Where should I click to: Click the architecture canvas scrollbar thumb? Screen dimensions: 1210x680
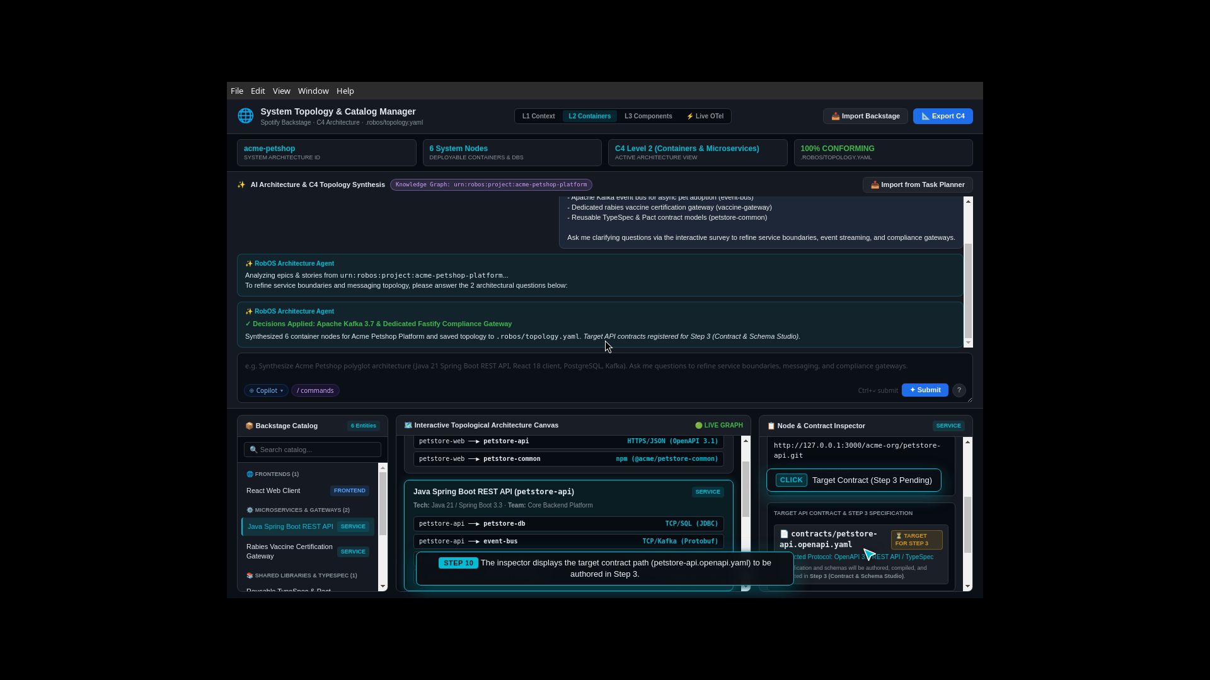(746, 490)
